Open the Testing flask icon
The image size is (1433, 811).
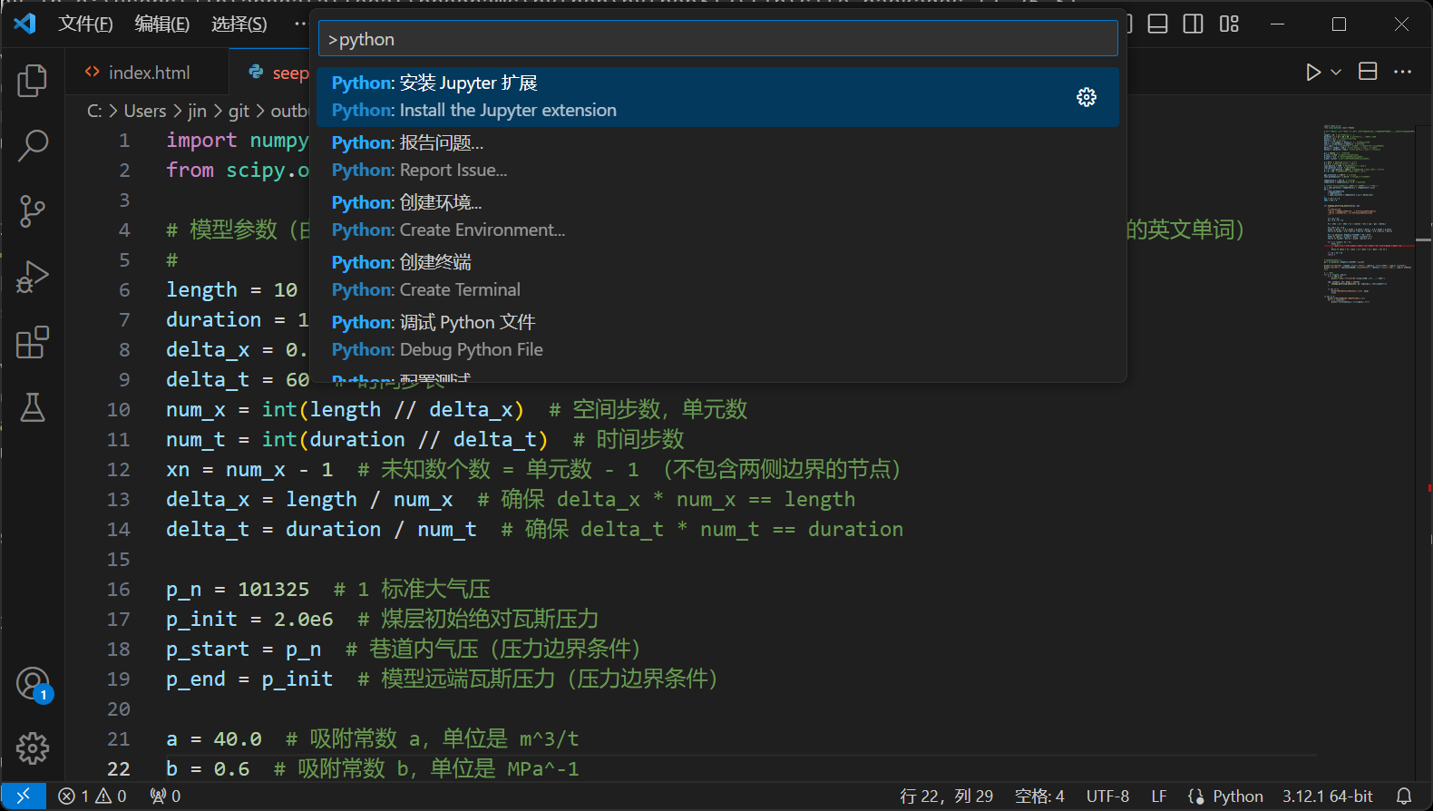click(x=33, y=408)
